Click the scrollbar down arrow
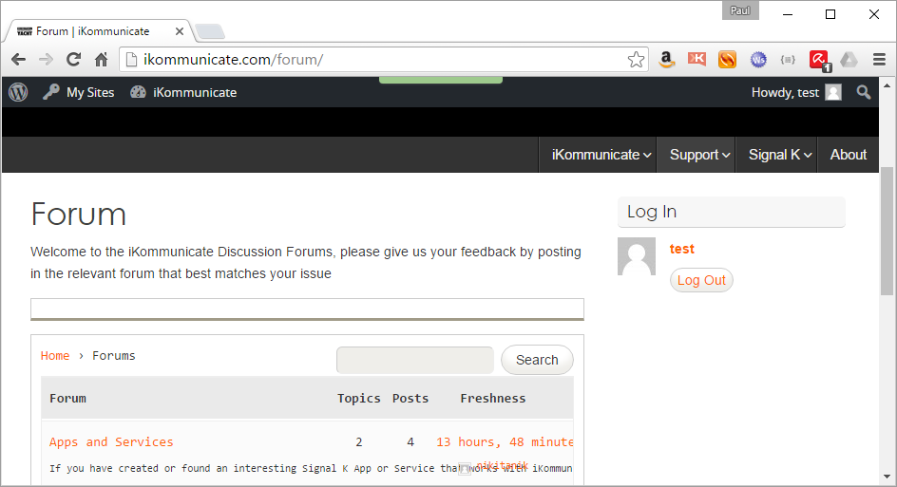Screen dimensions: 897x487 [887, 477]
